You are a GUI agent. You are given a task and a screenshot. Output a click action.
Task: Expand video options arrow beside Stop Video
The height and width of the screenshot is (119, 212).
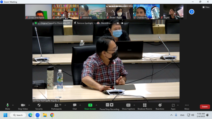[29, 105]
